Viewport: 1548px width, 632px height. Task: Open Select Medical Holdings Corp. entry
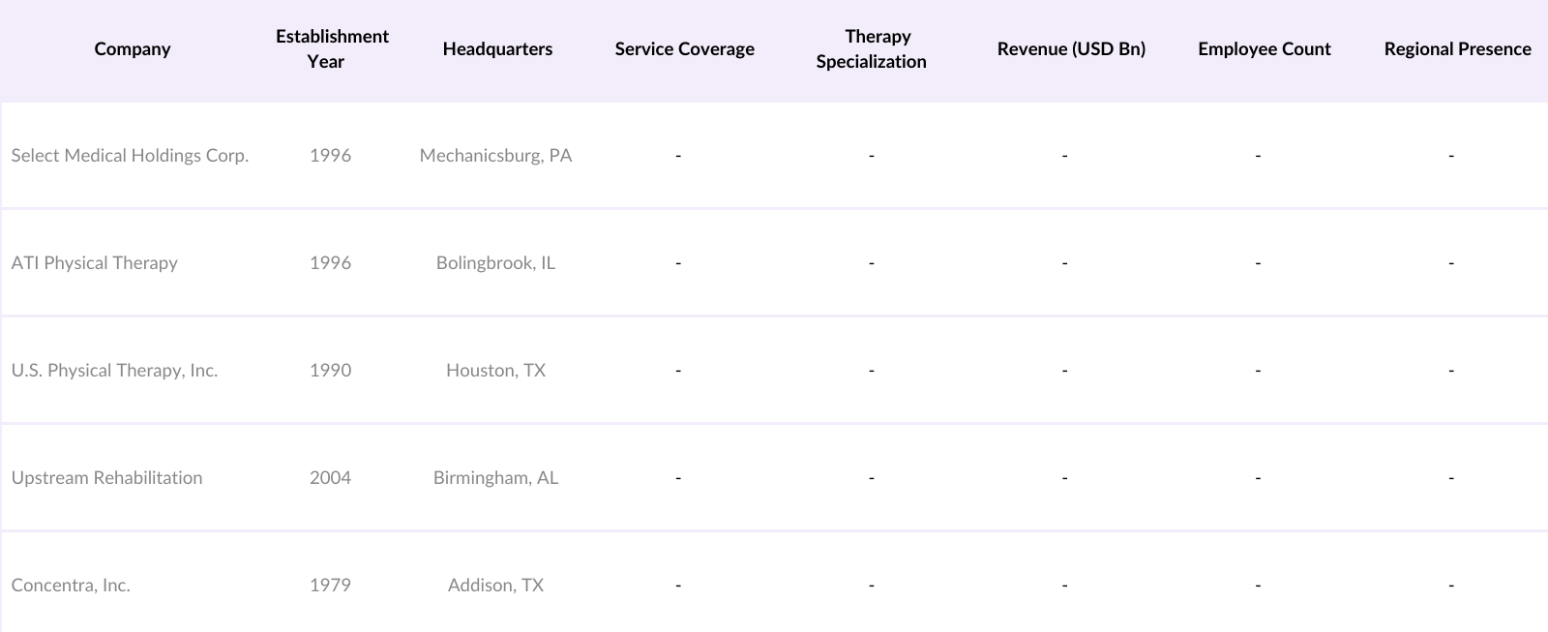pyautogui.click(x=130, y=156)
